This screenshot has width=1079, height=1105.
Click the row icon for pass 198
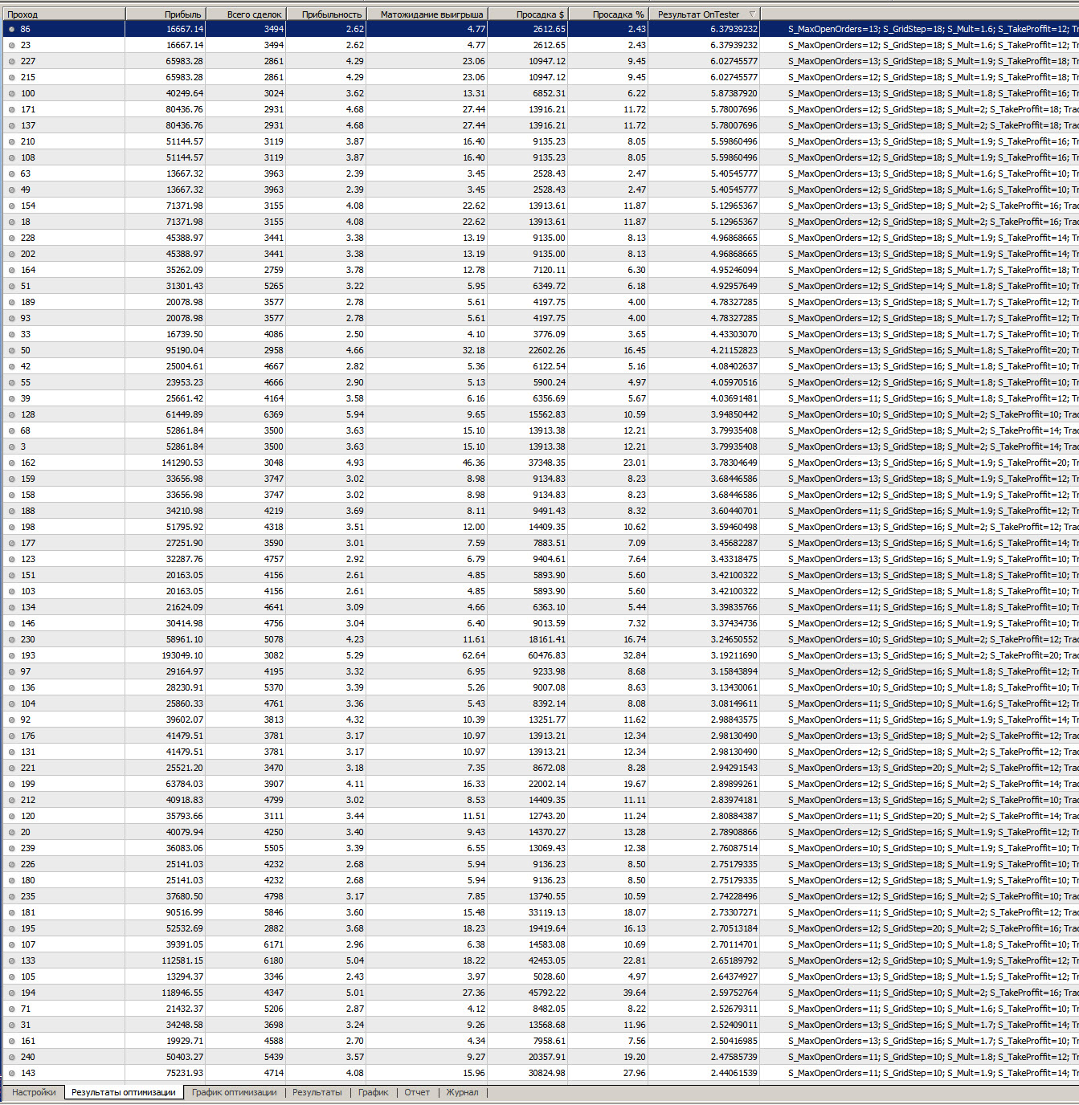(x=11, y=527)
